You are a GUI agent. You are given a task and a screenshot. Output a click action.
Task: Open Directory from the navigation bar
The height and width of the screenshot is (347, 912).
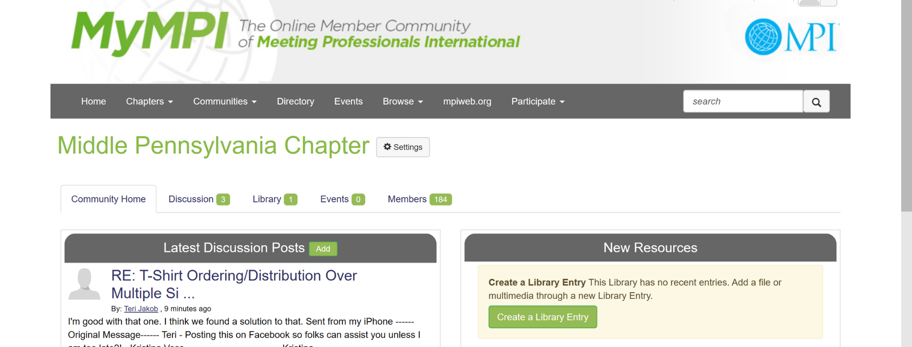click(x=295, y=101)
